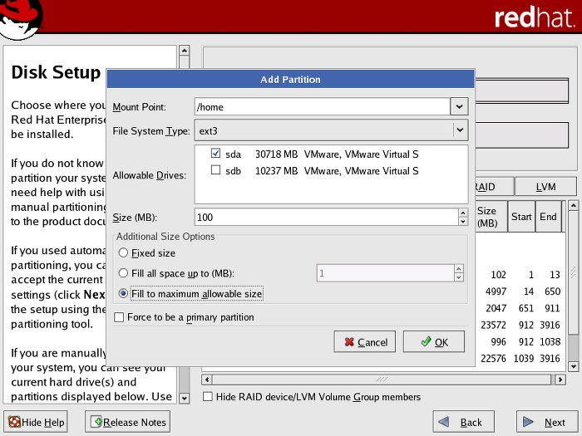Click partition table scrollbar down arrow
This screenshot has width=582, height=436.
[x=574, y=366]
